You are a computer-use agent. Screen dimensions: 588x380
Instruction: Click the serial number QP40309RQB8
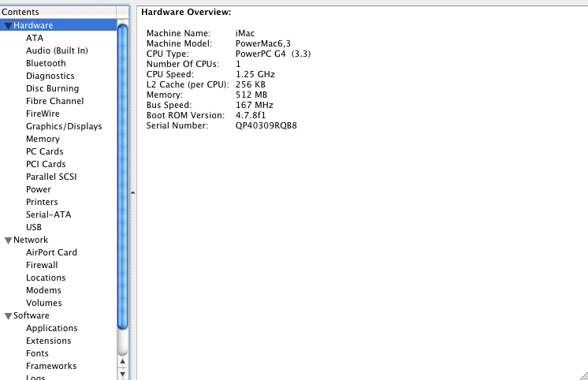click(x=266, y=125)
